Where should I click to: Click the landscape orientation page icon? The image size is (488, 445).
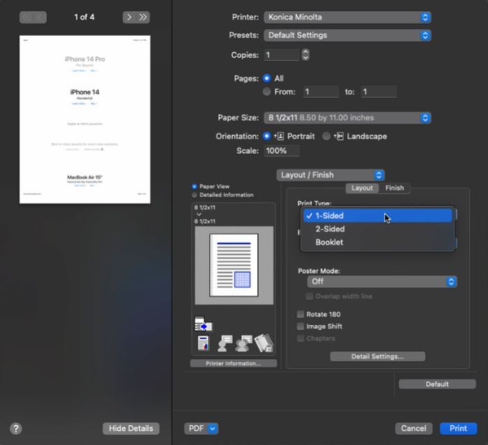[x=339, y=136]
